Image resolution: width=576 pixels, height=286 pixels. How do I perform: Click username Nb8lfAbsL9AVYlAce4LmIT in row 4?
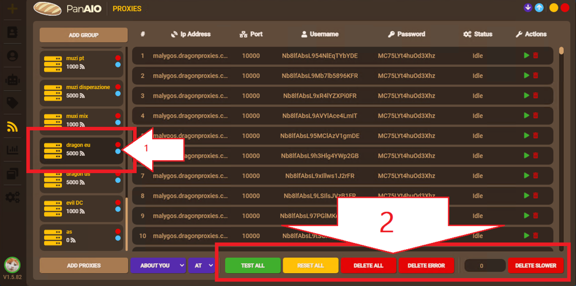tap(320, 116)
